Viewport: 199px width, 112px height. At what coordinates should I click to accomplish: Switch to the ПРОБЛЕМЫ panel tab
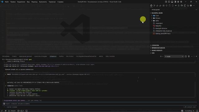6,56
